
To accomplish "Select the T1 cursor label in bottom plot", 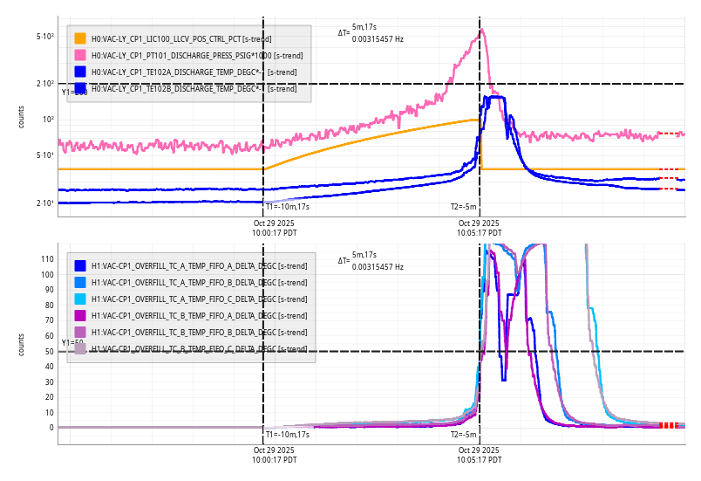I will pyautogui.click(x=287, y=434).
